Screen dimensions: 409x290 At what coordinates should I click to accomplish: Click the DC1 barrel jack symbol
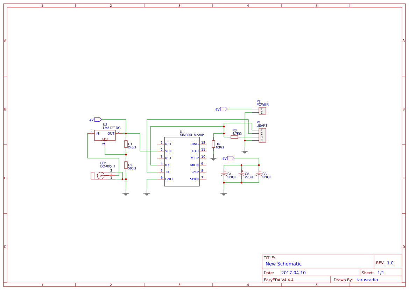pos(101,175)
